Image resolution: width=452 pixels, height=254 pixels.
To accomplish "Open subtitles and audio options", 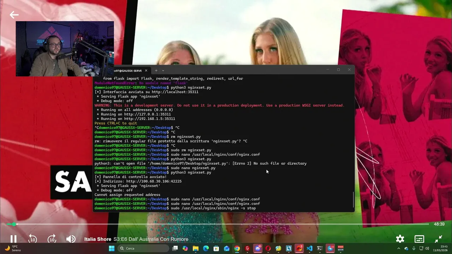I will tap(419, 239).
